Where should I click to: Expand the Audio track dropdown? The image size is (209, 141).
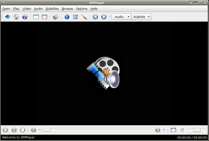(121, 17)
